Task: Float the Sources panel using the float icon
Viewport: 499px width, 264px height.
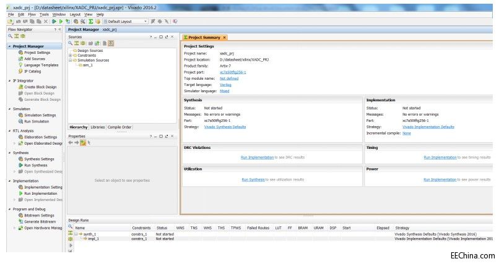Action: pyautogui.click(x=167, y=37)
